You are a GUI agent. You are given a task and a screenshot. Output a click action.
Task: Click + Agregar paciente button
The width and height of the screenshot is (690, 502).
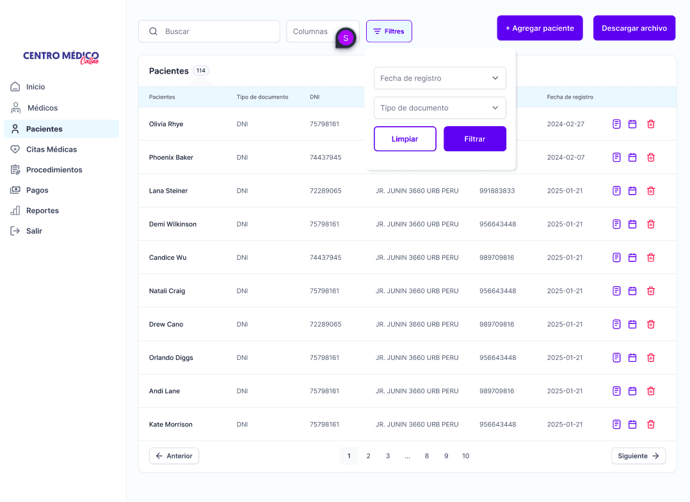[540, 28]
